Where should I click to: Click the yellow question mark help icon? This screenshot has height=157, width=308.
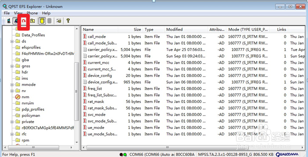point(68,20)
